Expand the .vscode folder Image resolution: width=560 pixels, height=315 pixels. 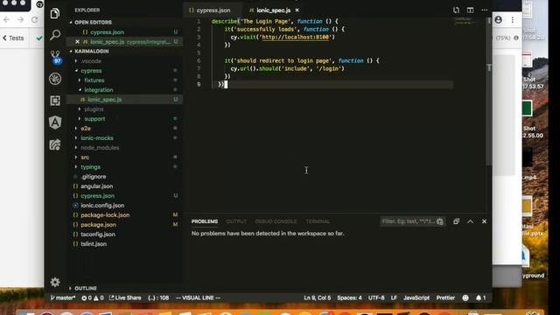(91, 61)
